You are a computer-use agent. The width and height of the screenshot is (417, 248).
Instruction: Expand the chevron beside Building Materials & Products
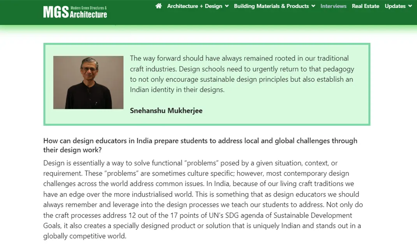313,6
